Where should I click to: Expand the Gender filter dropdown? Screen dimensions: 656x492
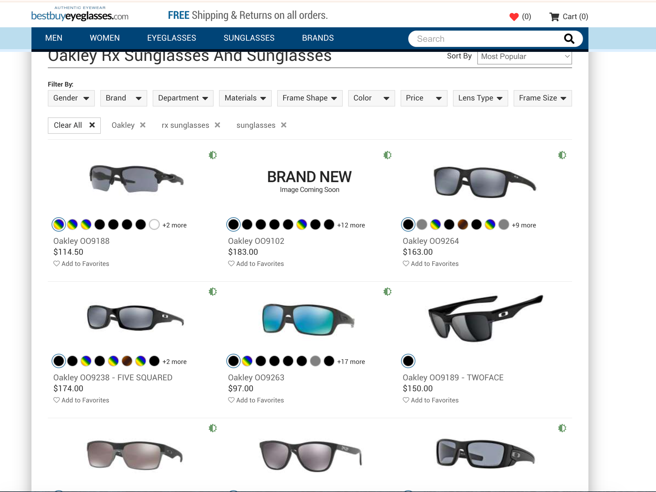(x=71, y=98)
